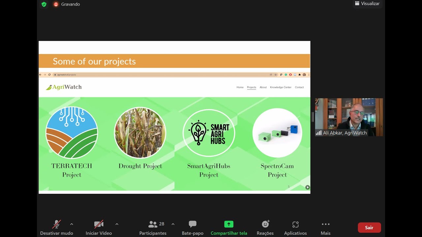Open the SmartAgriHubs Project text link

pyautogui.click(x=209, y=170)
